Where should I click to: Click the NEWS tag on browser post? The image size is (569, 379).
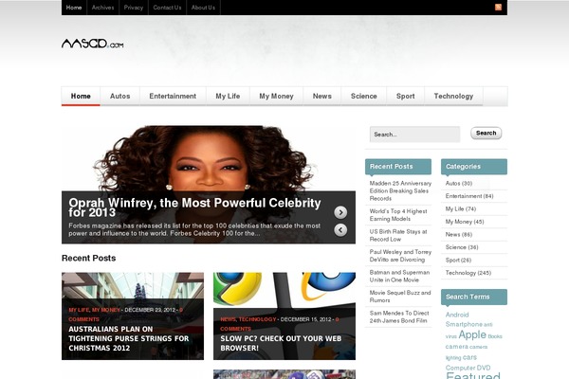pyautogui.click(x=228, y=319)
